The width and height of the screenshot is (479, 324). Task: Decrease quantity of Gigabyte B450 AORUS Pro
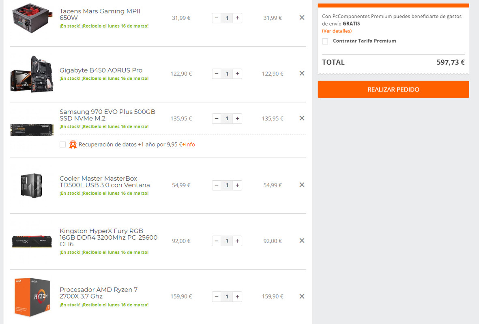click(x=217, y=74)
